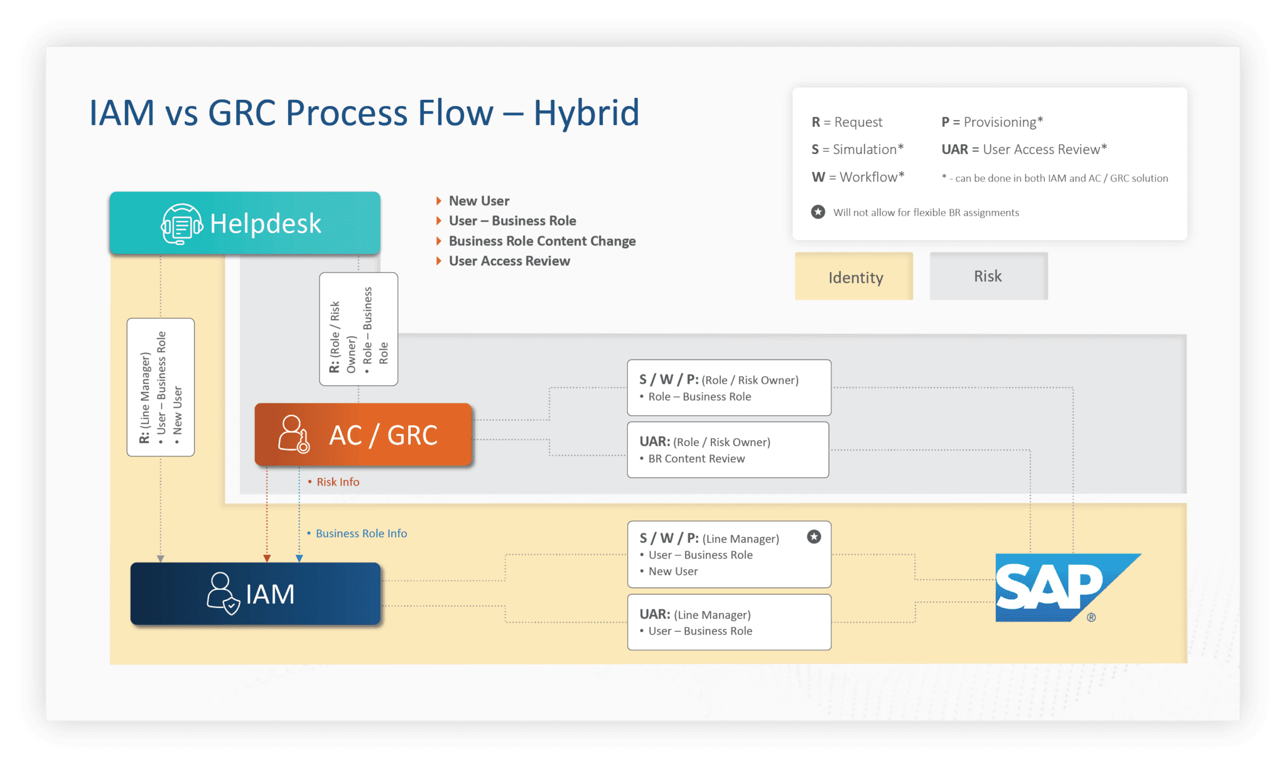The height and width of the screenshot is (767, 1286).
Task: Click the star badge on the S/W/P Line Manager box
Action: coord(814,537)
